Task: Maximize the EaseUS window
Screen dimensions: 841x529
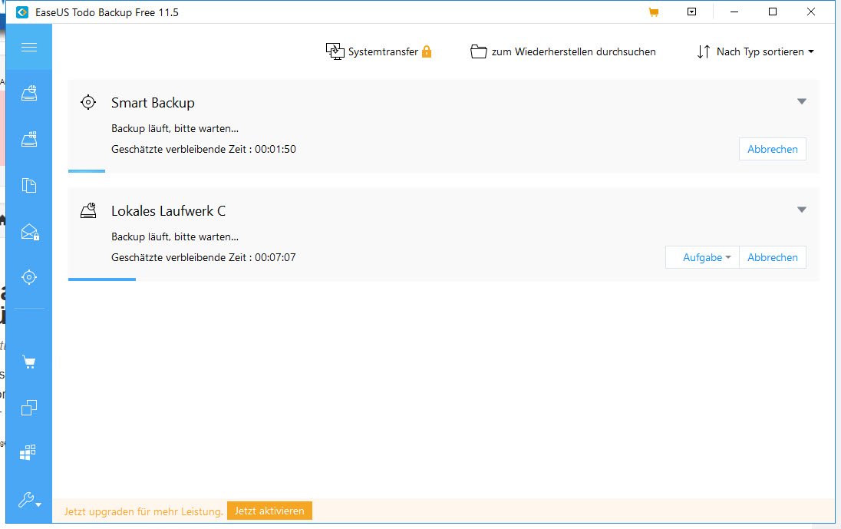Action: pyautogui.click(x=773, y=12)
